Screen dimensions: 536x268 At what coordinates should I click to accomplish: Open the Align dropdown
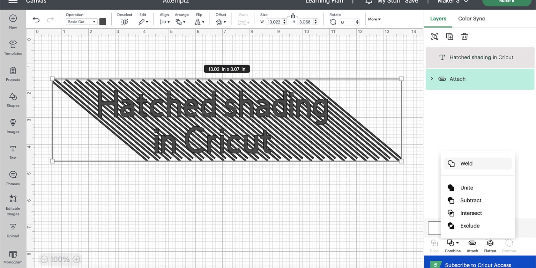tap(165, 22)
